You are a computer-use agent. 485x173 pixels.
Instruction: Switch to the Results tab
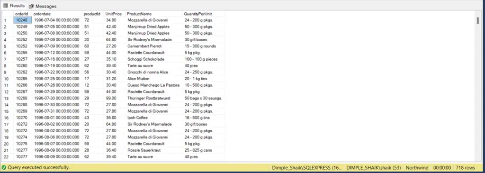pyautogui.click(x=14, y=6)
